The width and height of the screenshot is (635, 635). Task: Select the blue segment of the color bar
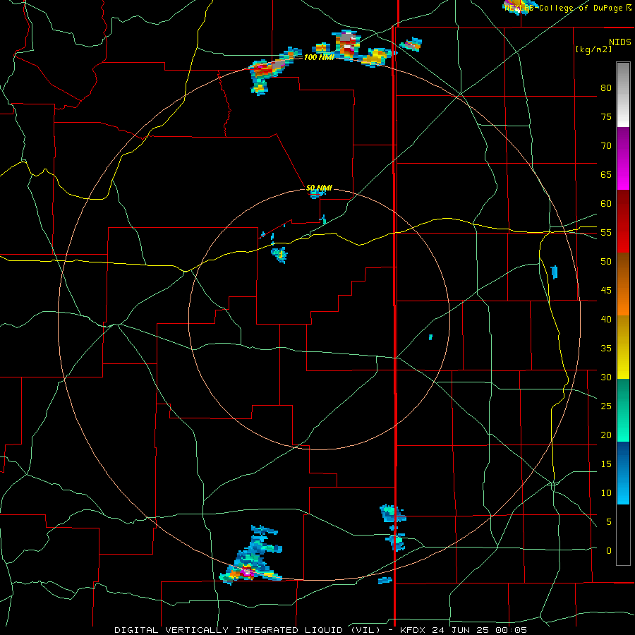coord(623,473)
